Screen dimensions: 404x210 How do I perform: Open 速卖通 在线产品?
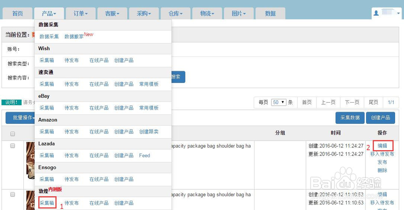tap(99, 84)
